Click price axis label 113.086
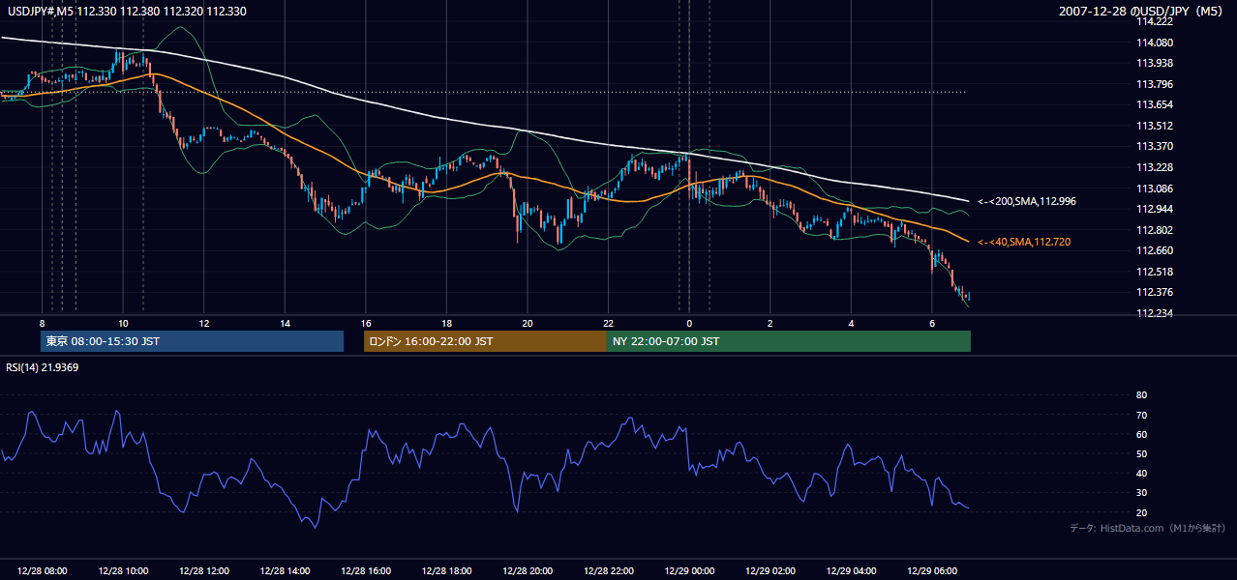 tap(1155, 188)
